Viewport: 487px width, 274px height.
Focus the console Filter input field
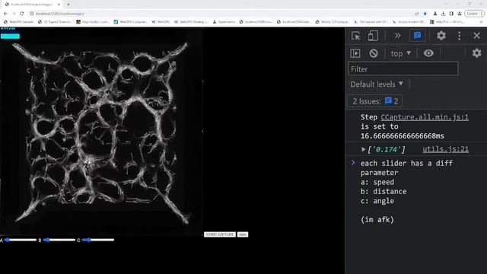tap(403, 68)
